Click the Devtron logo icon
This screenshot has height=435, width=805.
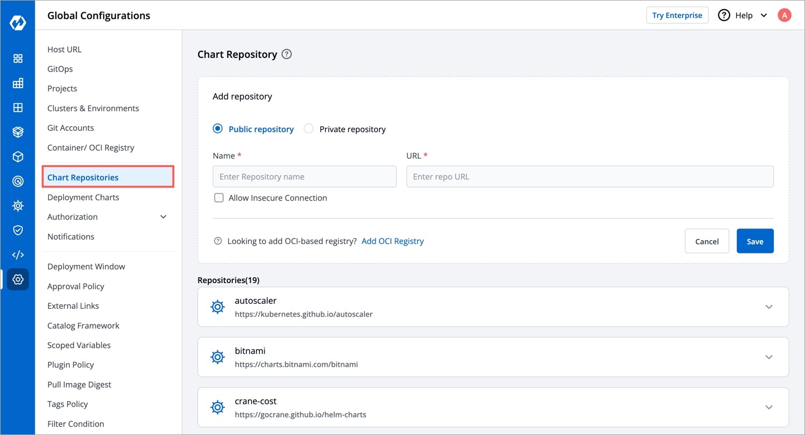(x=18, y=23)
